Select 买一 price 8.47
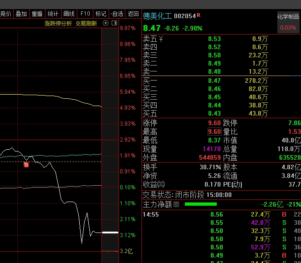This screenshot has width=301, height=263. [x=214, y=81]
